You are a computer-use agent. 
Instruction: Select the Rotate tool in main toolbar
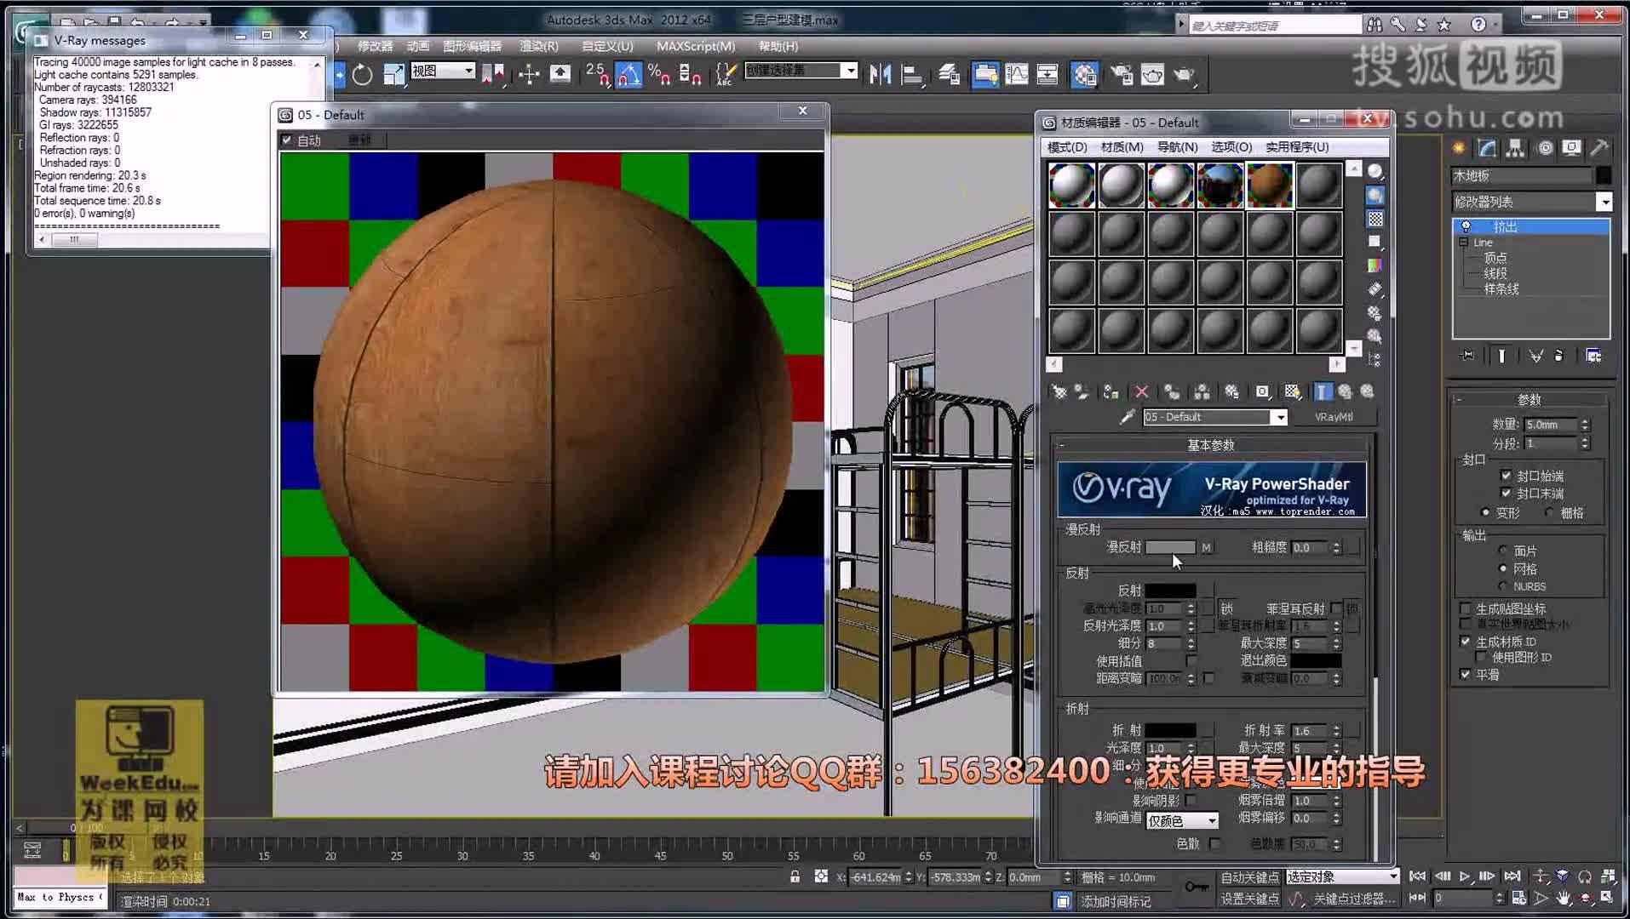[x=362, y=75]
